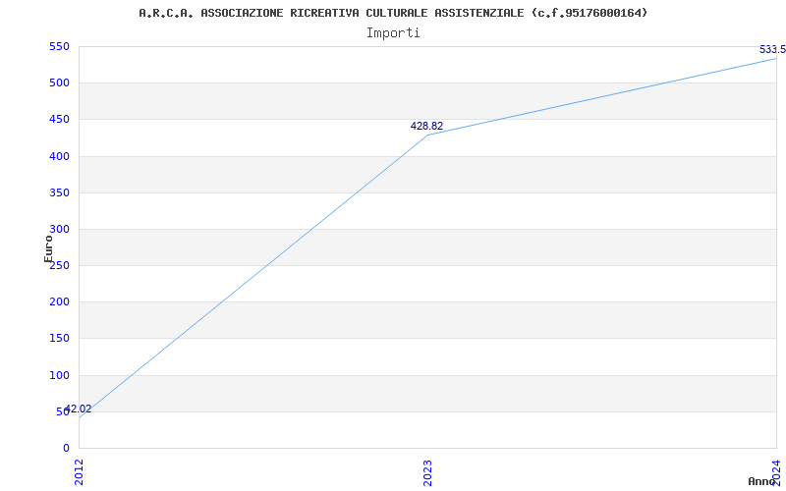Image resolution: width=786 pixels, height=491 pixels.
Task: Click the 550 y-axis tick label
Action: coord(59,46)
